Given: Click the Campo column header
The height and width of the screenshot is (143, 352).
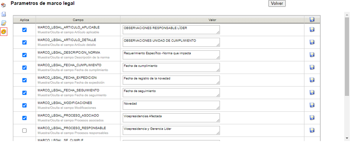Looking at the screenshot, I should click(x=78, y=20).
